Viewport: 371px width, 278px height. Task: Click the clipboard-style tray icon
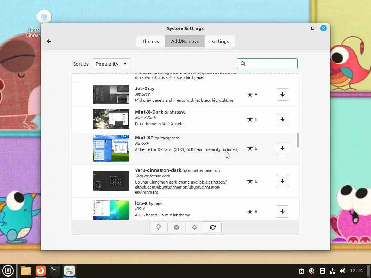301,271
